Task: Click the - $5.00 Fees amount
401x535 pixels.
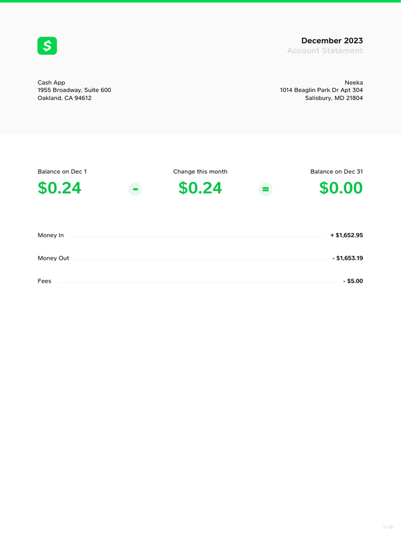Action: (353, 281)
